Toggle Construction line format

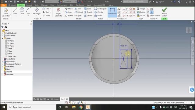click(x=148, y=9)
